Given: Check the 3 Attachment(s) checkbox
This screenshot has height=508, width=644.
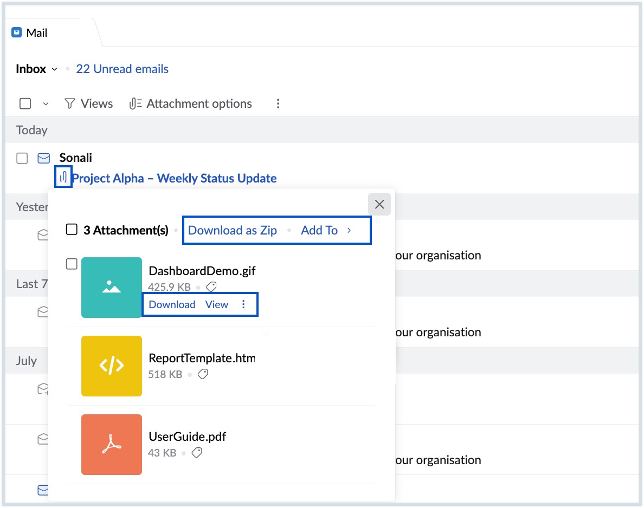Looking at the screenshot, I should pyautogui.click(x=71, y=229).
